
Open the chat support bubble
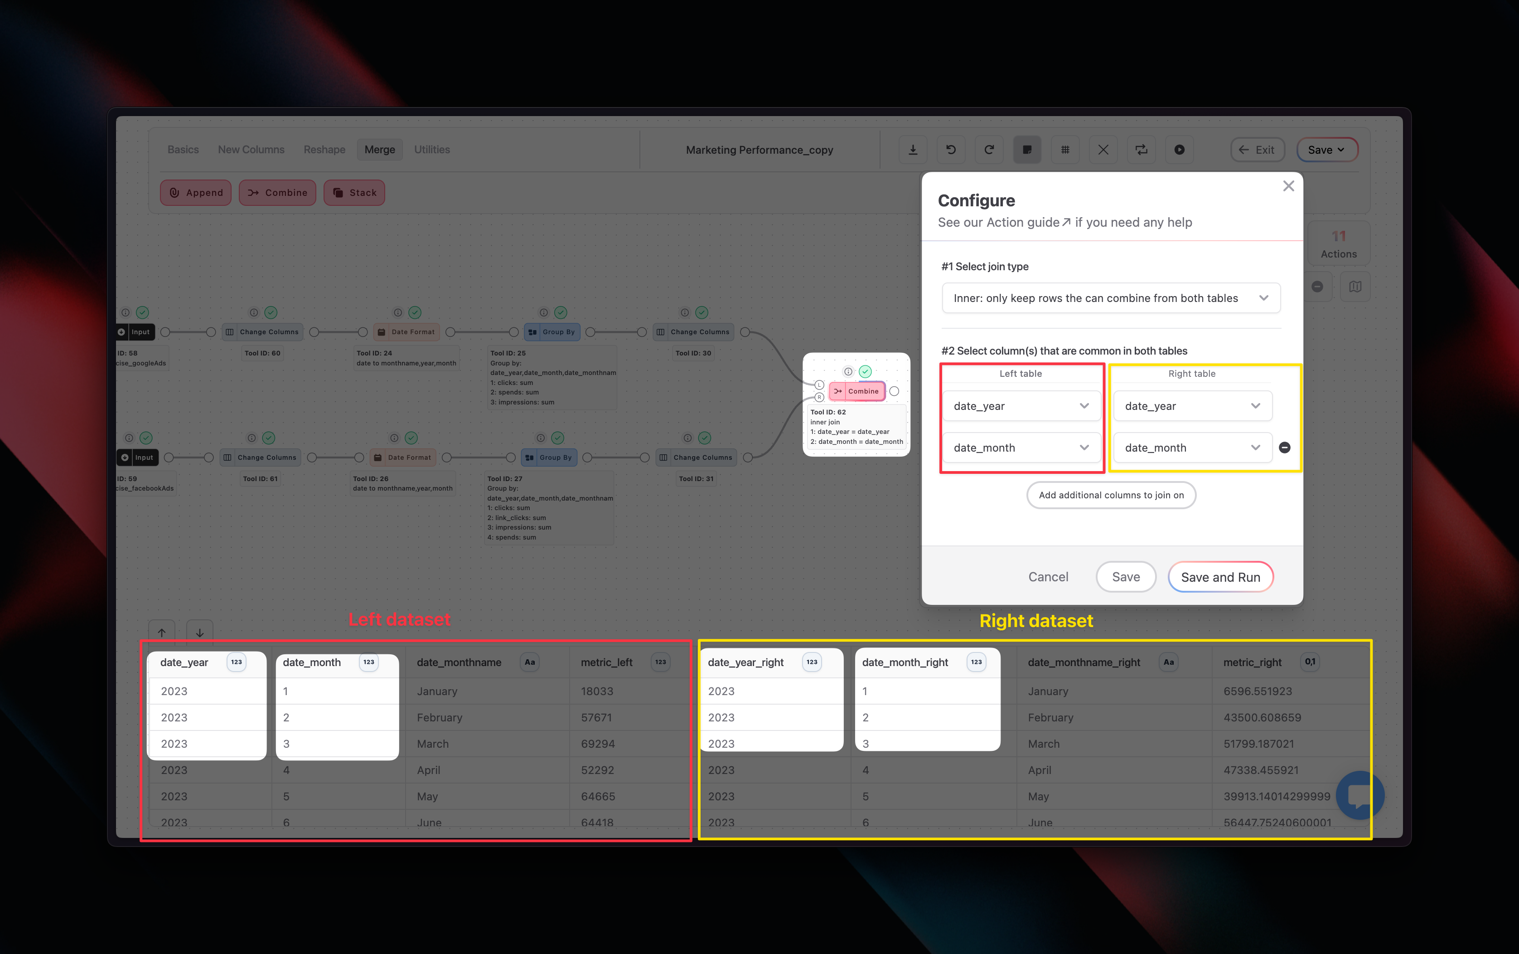click(x=1360, y=795)
